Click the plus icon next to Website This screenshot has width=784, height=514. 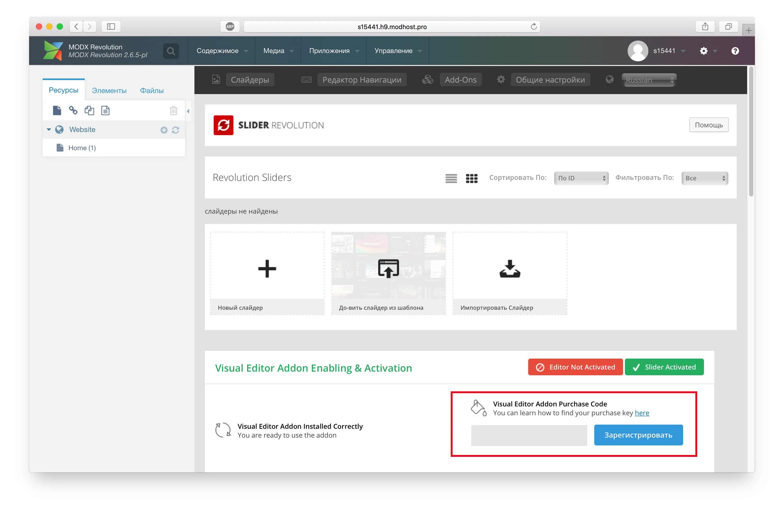click(164, 130)
